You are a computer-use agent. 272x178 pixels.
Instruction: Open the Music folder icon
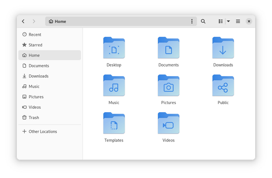[x=114, y=86]
